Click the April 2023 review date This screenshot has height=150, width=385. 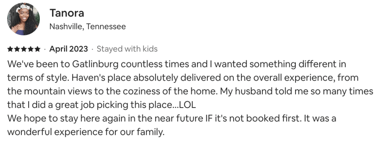click(x=68, y=49)
